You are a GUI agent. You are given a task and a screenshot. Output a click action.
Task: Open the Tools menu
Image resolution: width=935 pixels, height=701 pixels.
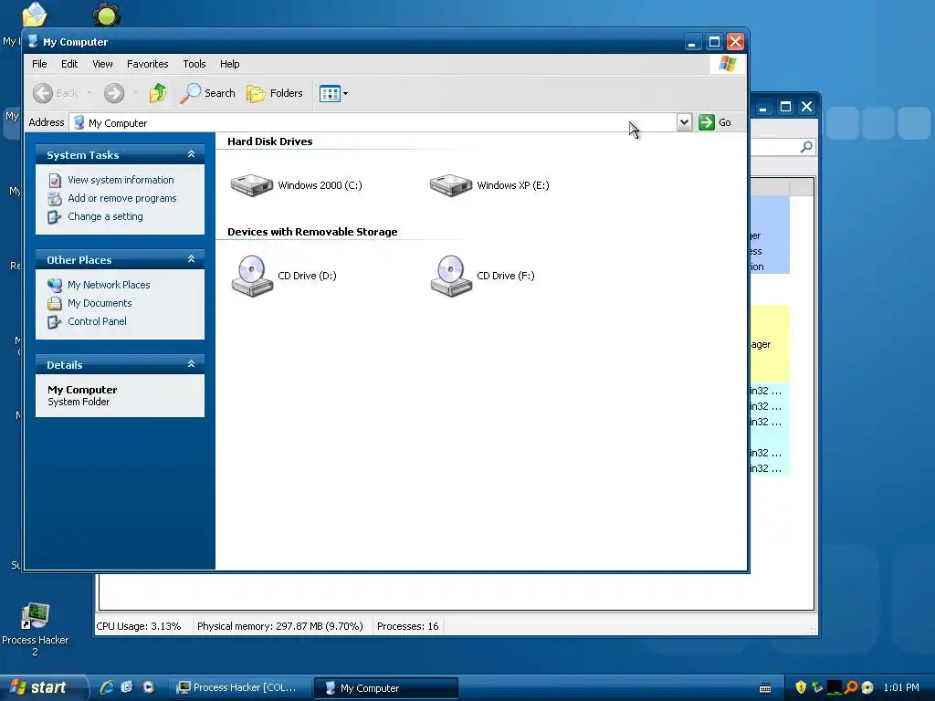[194, 64]
